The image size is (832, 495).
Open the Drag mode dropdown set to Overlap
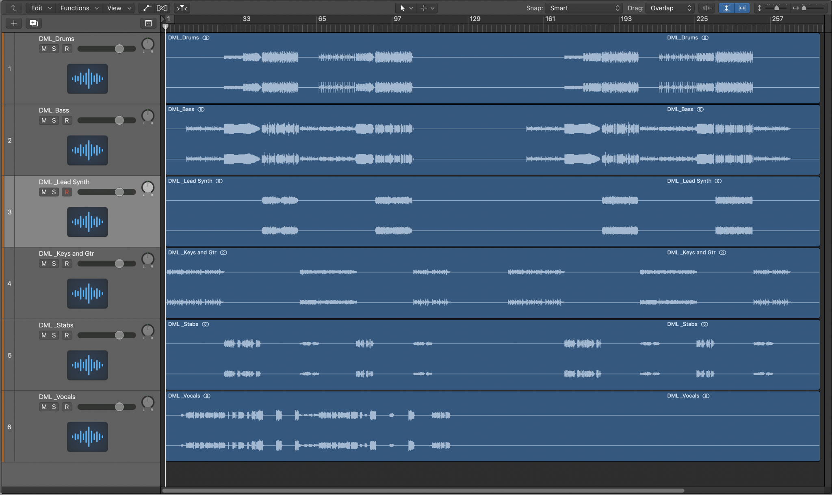pos(670,8)
